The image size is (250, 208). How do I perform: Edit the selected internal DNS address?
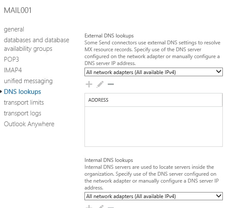tap(100, 207)
